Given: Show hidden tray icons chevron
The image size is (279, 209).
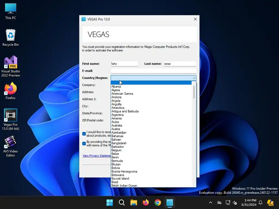Looking at the screenshot, I should pos(211,202).
